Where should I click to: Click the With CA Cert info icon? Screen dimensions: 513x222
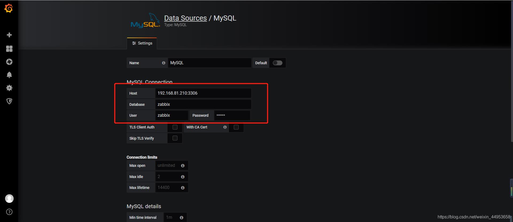225,127
